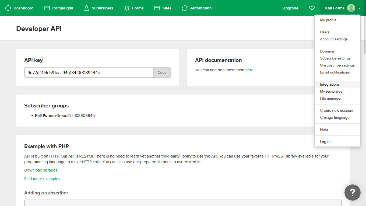Viewport: 366px width, 206px height.
Task: Click the heart icon in header
Action: [312, 8]
